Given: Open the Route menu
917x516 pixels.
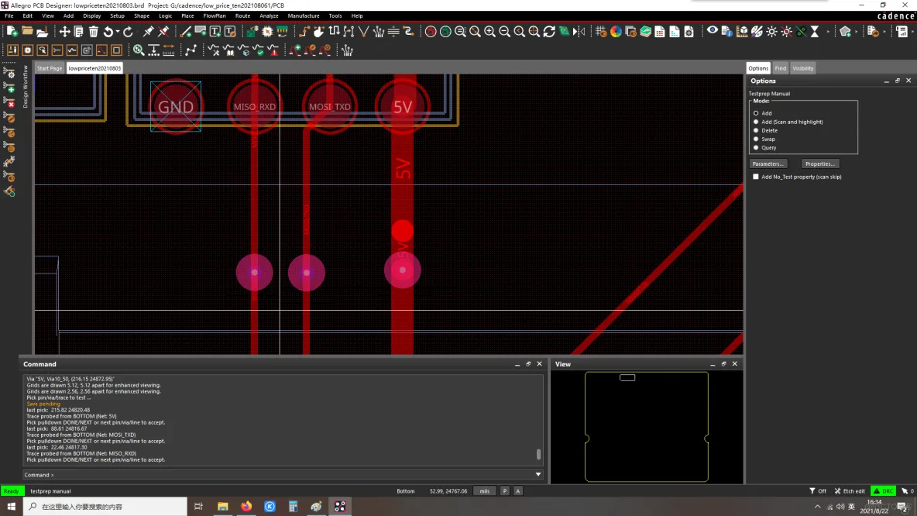Looking at the screenshot, I should click(242, 15).
